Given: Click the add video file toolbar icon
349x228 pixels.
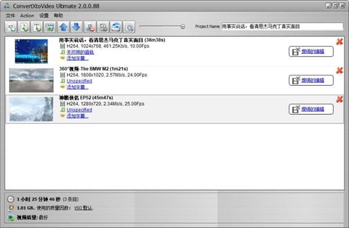Looking at the screenshot, I should 11,27.
